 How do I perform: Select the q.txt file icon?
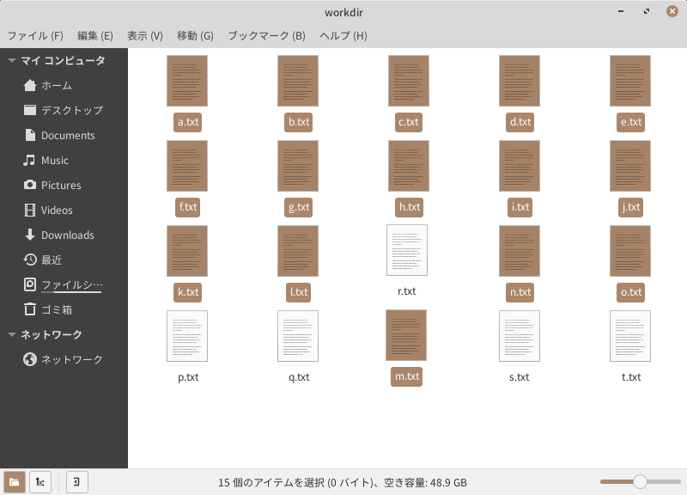tap(298, 336)
